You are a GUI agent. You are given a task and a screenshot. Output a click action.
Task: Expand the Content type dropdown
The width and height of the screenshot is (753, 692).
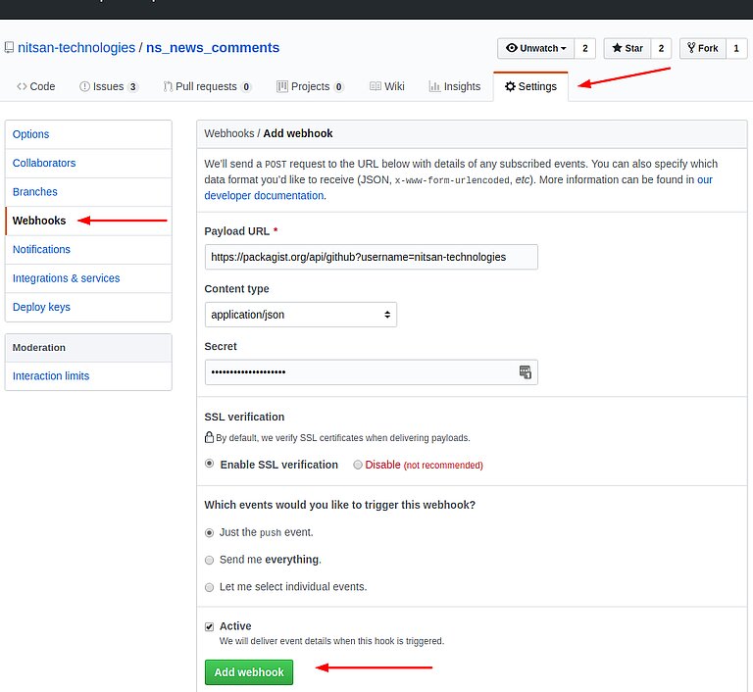tap(301, 315)
